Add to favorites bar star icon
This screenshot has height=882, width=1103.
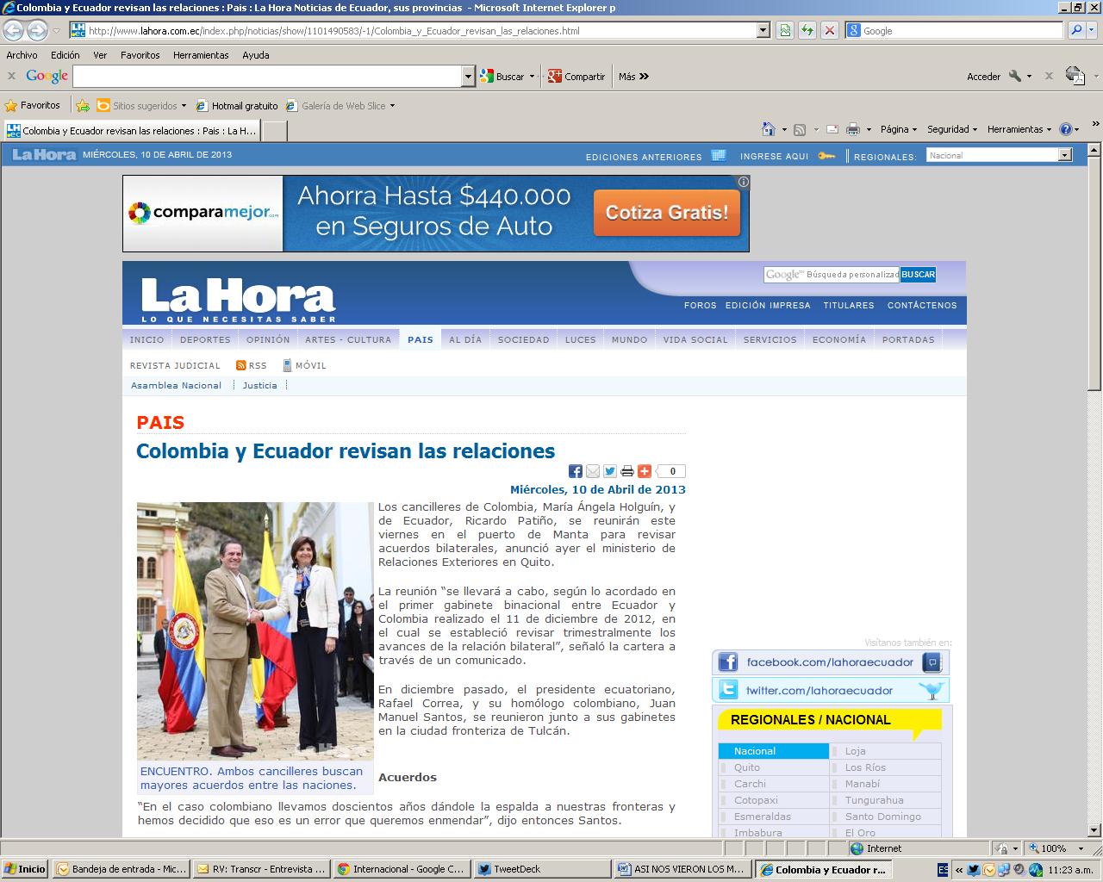[x=83, y=105]
